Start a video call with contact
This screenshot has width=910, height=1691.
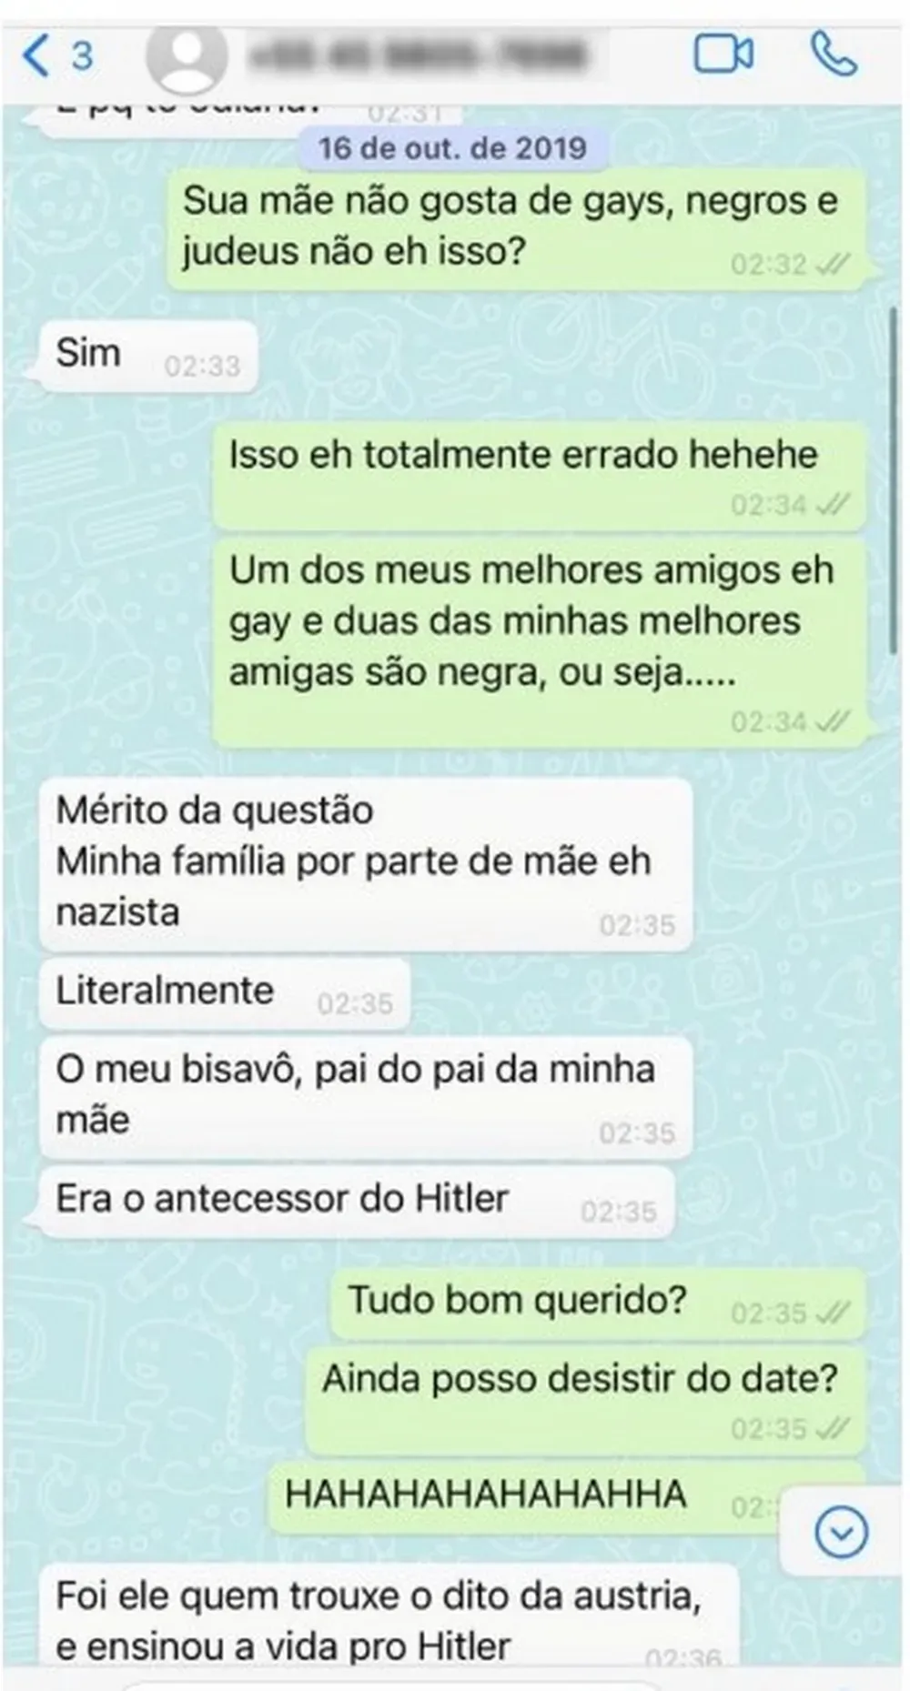723,55
